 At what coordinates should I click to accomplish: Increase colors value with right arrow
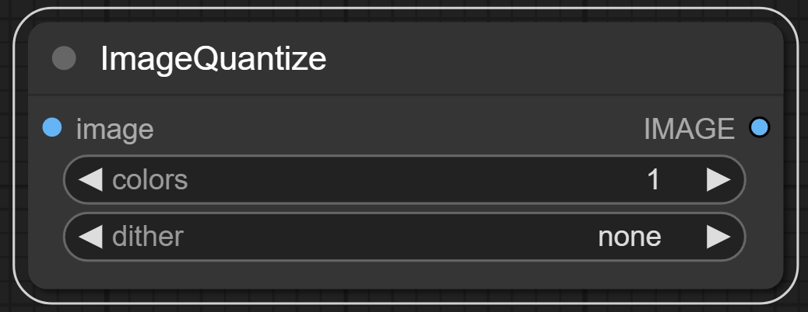pos(718,180)
